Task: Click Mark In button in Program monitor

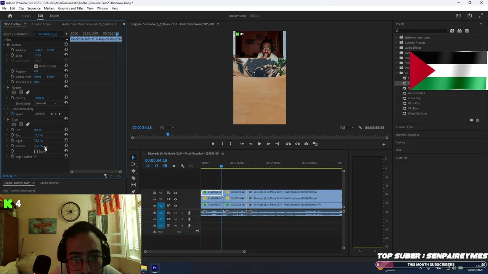Action: pyautogui.click(x=223, y=144)
